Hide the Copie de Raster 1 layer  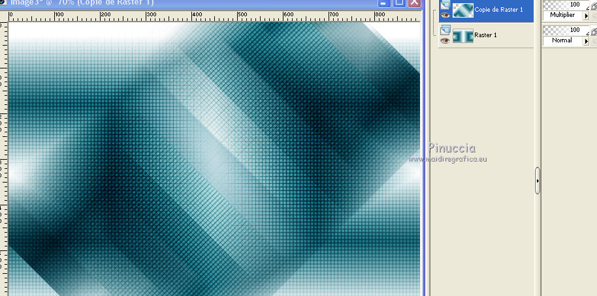(x=445, y=16)
